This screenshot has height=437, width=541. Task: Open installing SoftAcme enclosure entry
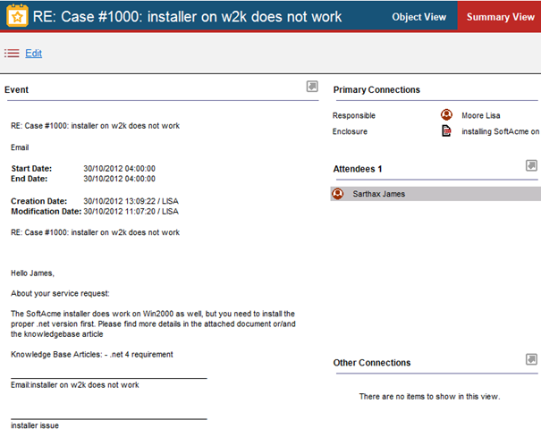click(x=500, y=131)
